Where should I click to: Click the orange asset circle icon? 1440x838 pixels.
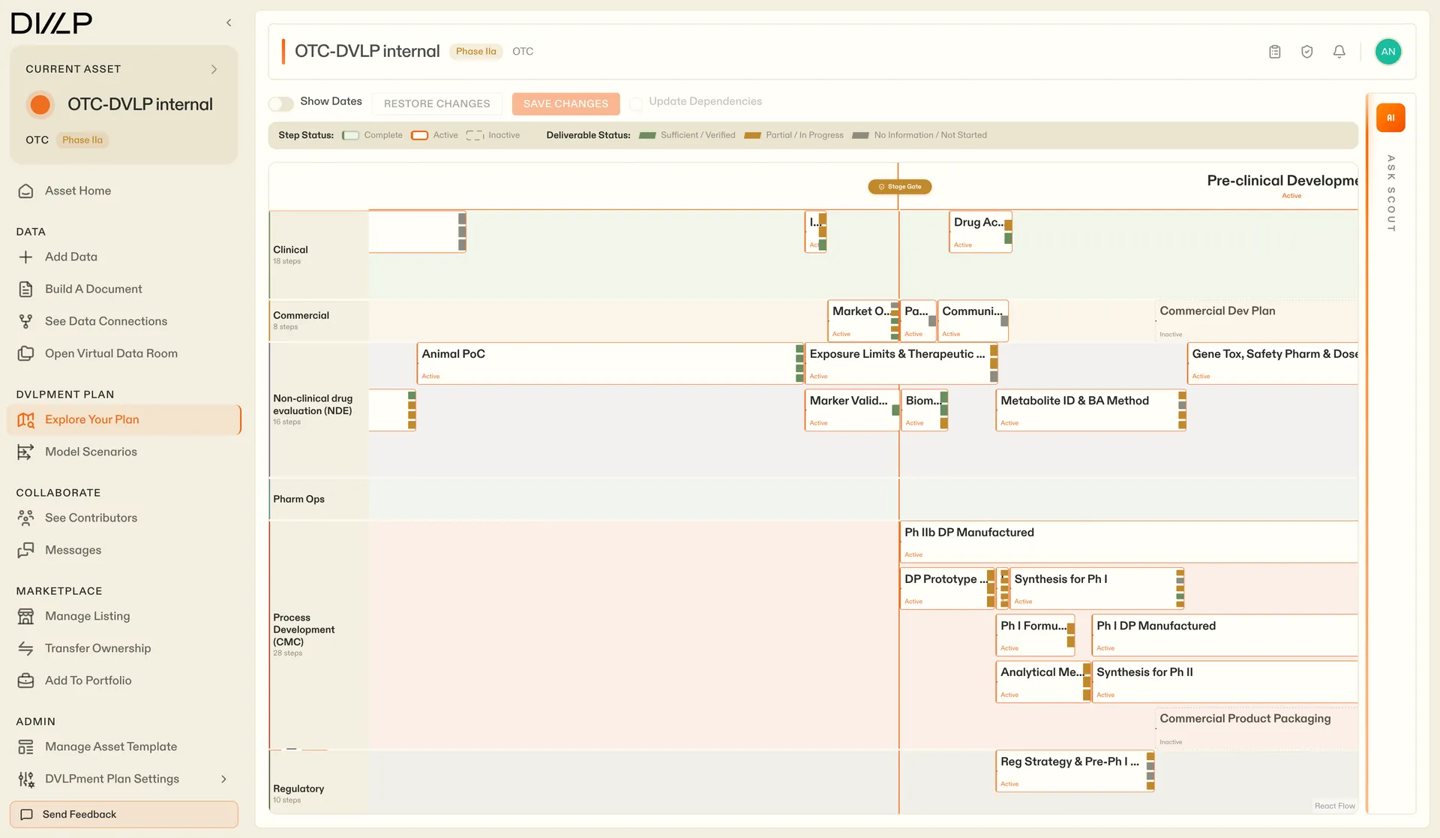coord(40,104)
